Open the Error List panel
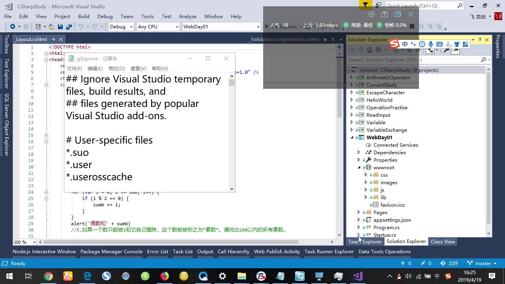The image size is (505, 284). tap(157, 251)
